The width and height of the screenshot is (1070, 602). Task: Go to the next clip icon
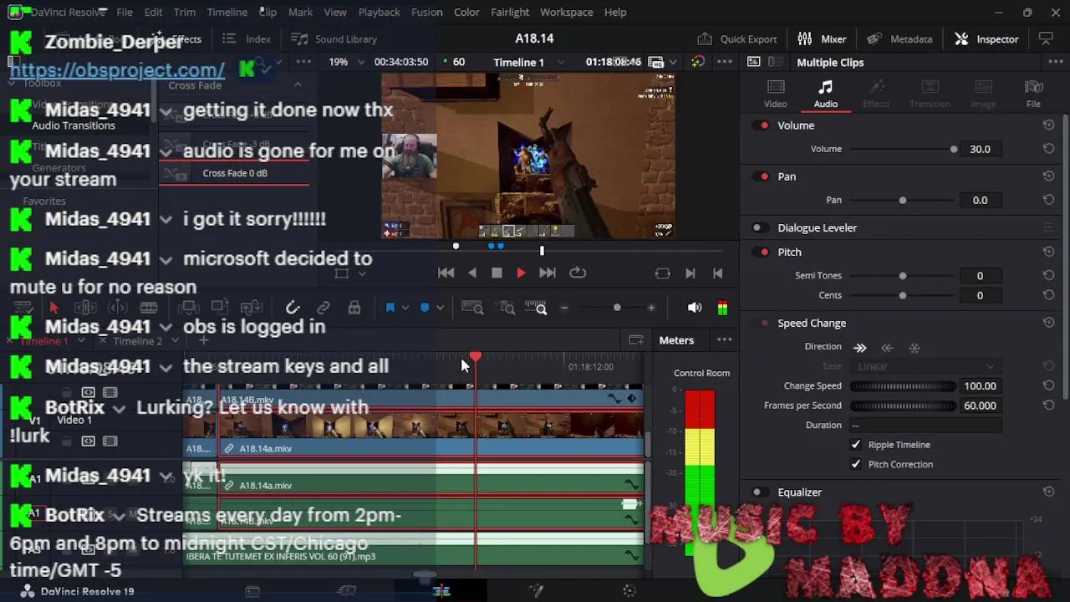click(690, 273)
